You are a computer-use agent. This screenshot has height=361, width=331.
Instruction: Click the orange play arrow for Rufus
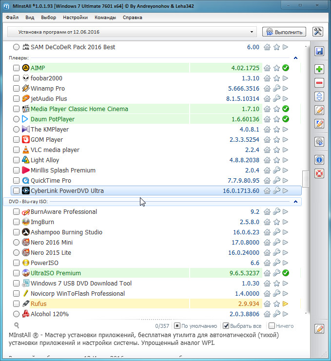[285, 304]
